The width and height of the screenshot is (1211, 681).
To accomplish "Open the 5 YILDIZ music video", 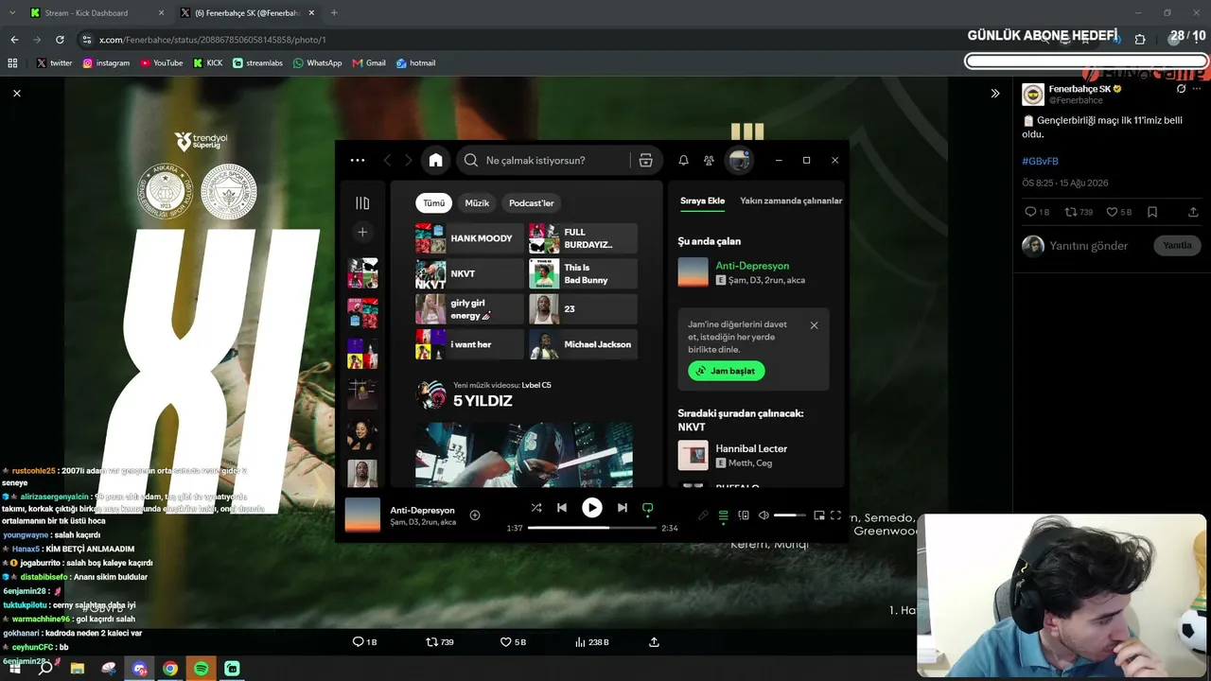I will coord(483,401).
